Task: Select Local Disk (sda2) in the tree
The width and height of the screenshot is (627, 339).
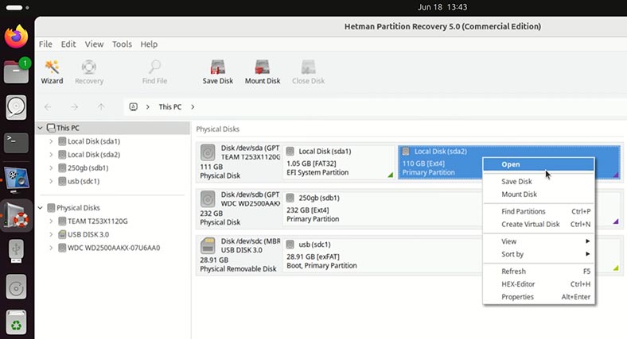Action: click(94, 155)
